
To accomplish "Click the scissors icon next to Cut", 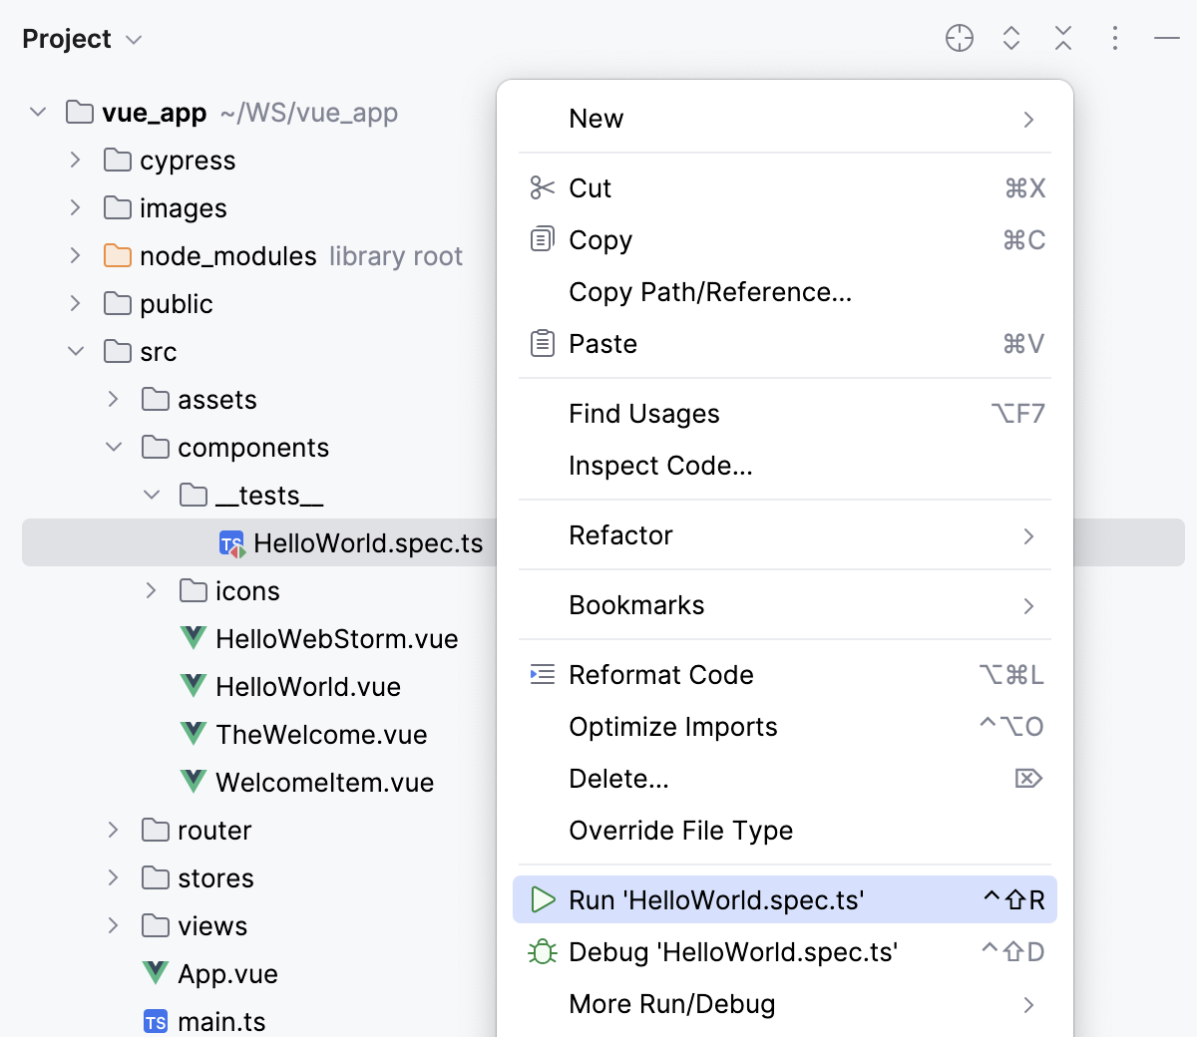I will pos(542,187).
